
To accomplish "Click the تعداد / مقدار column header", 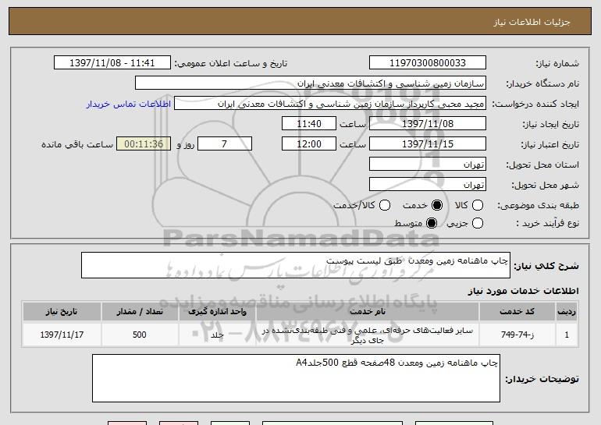I will coord(140,312).
